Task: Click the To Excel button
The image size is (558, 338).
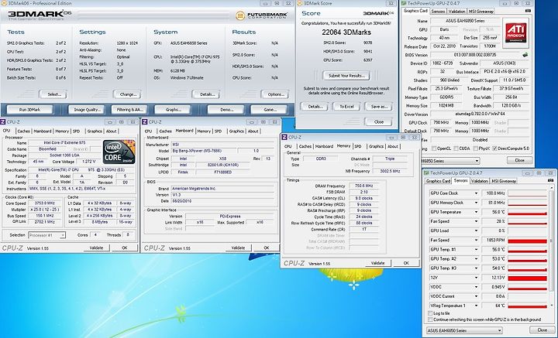Action: point(346,107)
